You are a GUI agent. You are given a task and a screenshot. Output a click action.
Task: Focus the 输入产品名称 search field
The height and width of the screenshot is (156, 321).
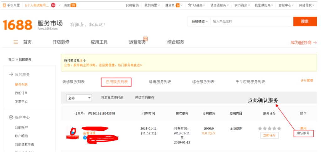pos(252,22)
